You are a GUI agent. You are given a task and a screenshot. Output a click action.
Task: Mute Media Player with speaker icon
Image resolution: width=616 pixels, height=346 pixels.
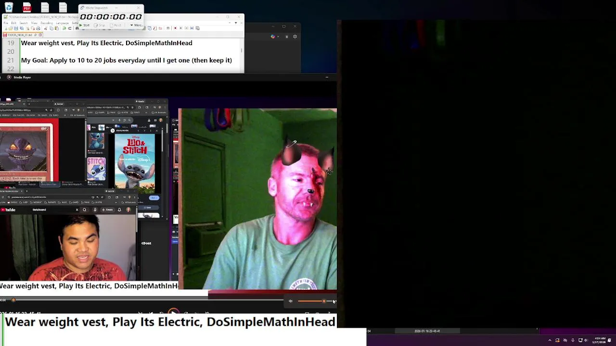(290, 301)
